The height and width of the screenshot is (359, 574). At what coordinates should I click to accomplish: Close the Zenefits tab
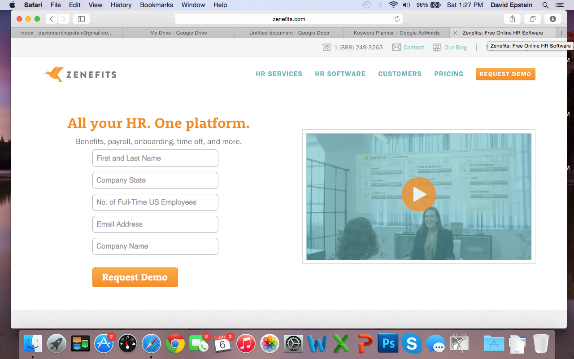455,33
